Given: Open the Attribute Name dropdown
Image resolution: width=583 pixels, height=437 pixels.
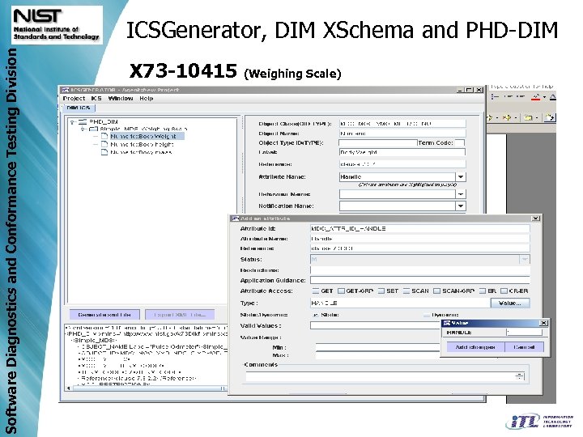Looking at the screenshot, I should pos(461,177).
